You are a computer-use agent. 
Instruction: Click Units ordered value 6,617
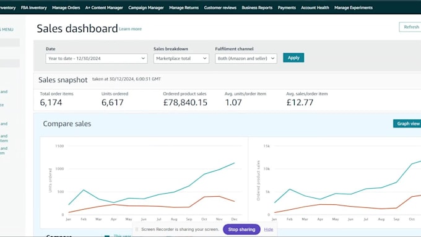(113, 103)
